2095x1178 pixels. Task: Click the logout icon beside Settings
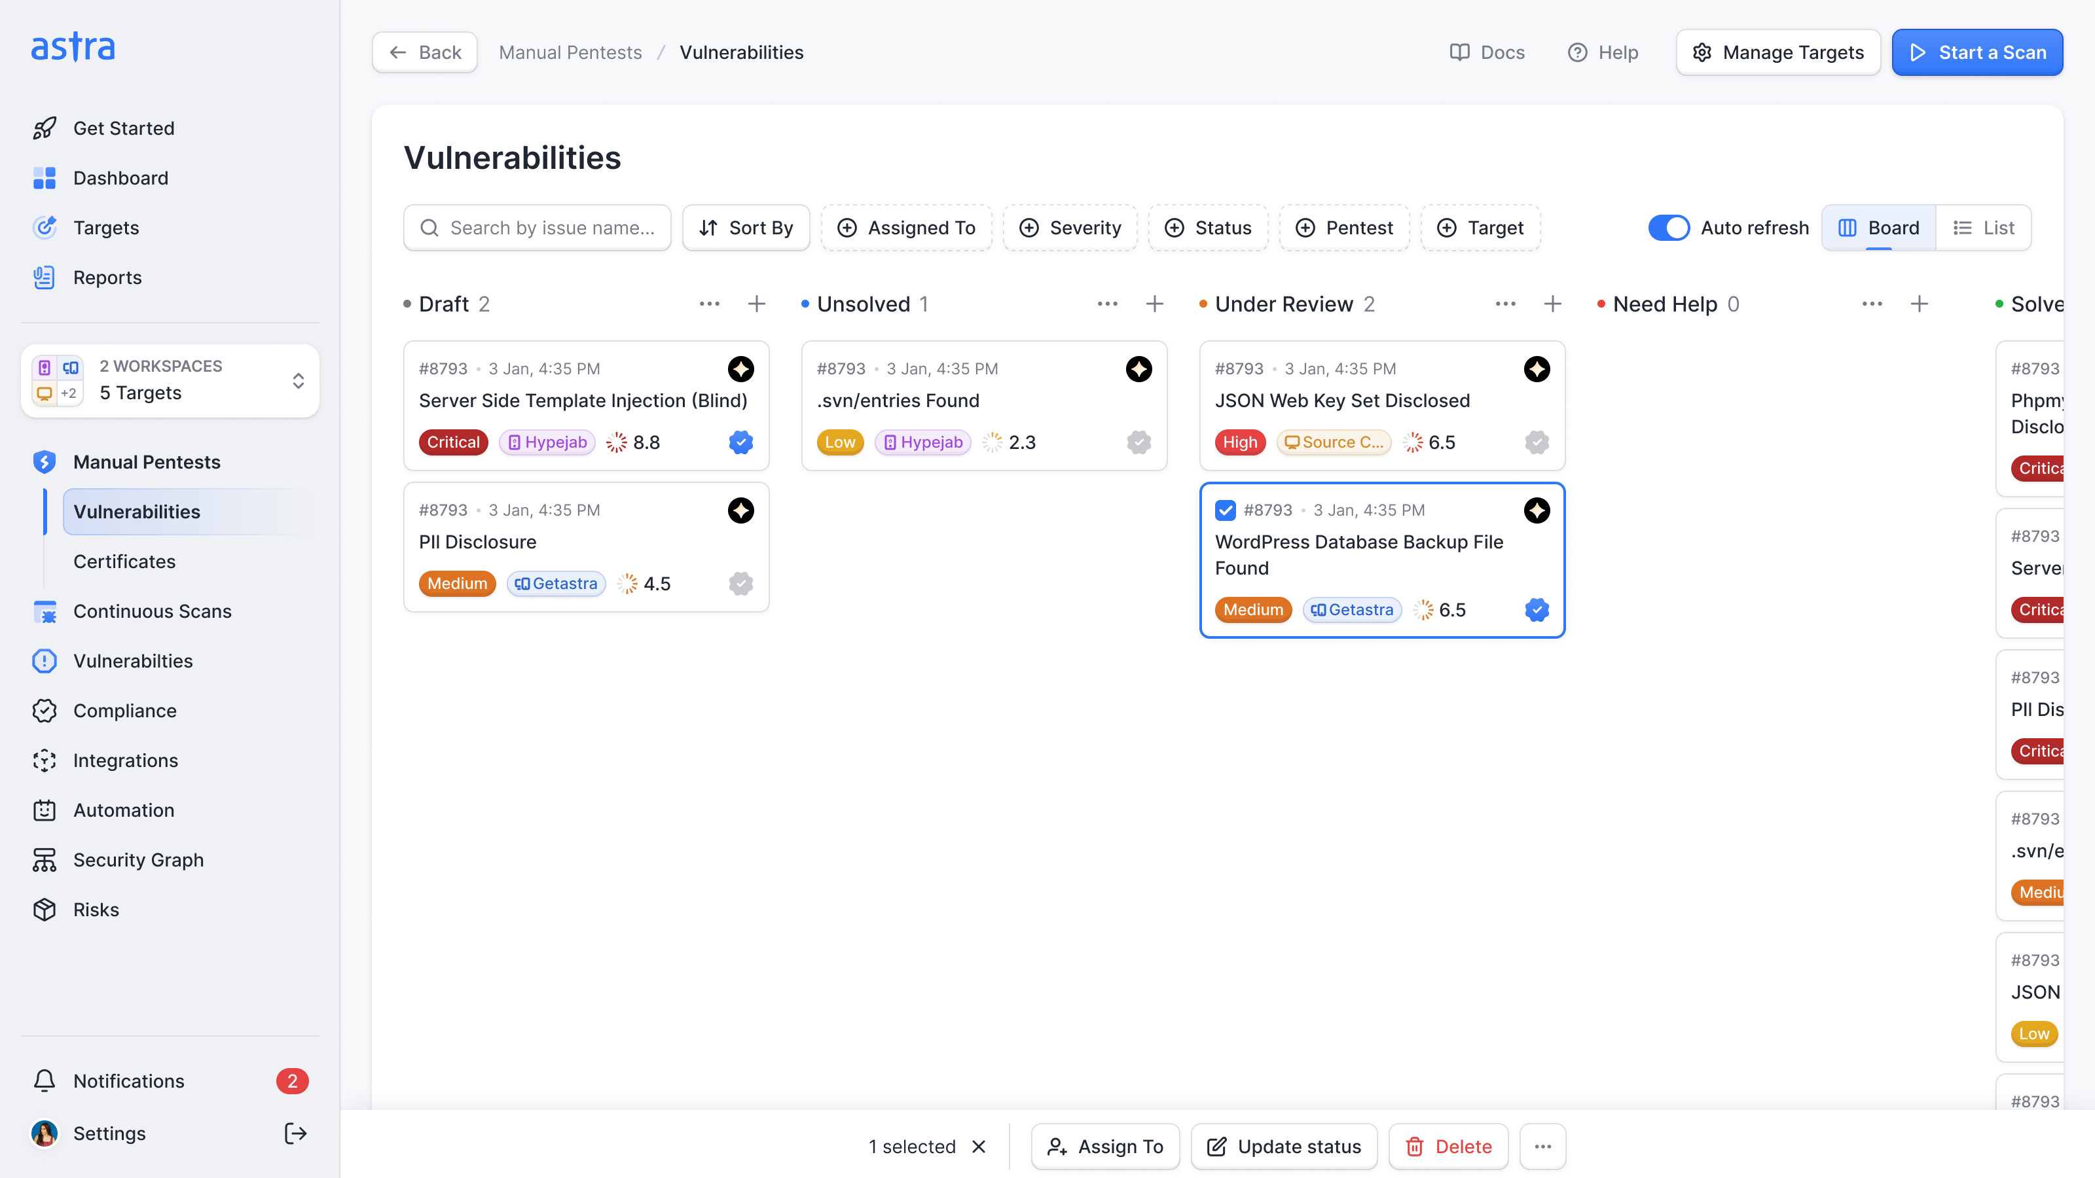(x=295, y=1133)
